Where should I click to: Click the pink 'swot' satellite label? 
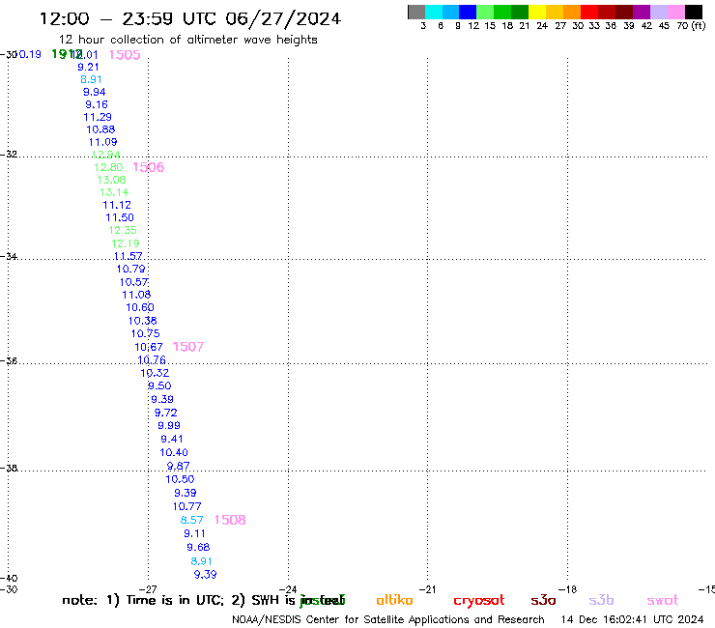click(x=663, y=600)
